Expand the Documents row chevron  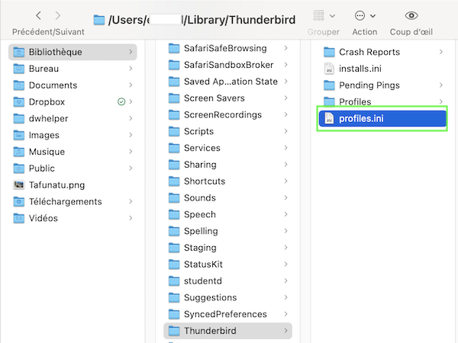click(x=131, y=85)
